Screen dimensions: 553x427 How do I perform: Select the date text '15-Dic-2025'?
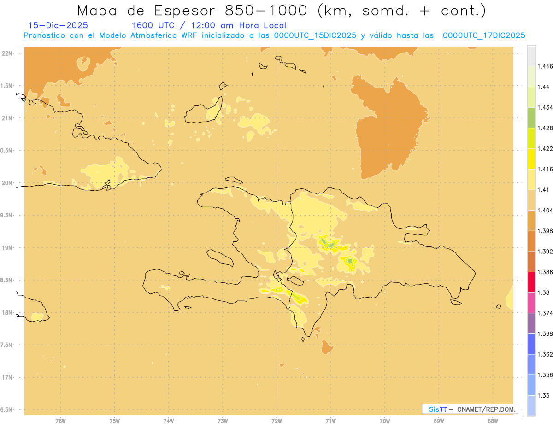point(58,25)
